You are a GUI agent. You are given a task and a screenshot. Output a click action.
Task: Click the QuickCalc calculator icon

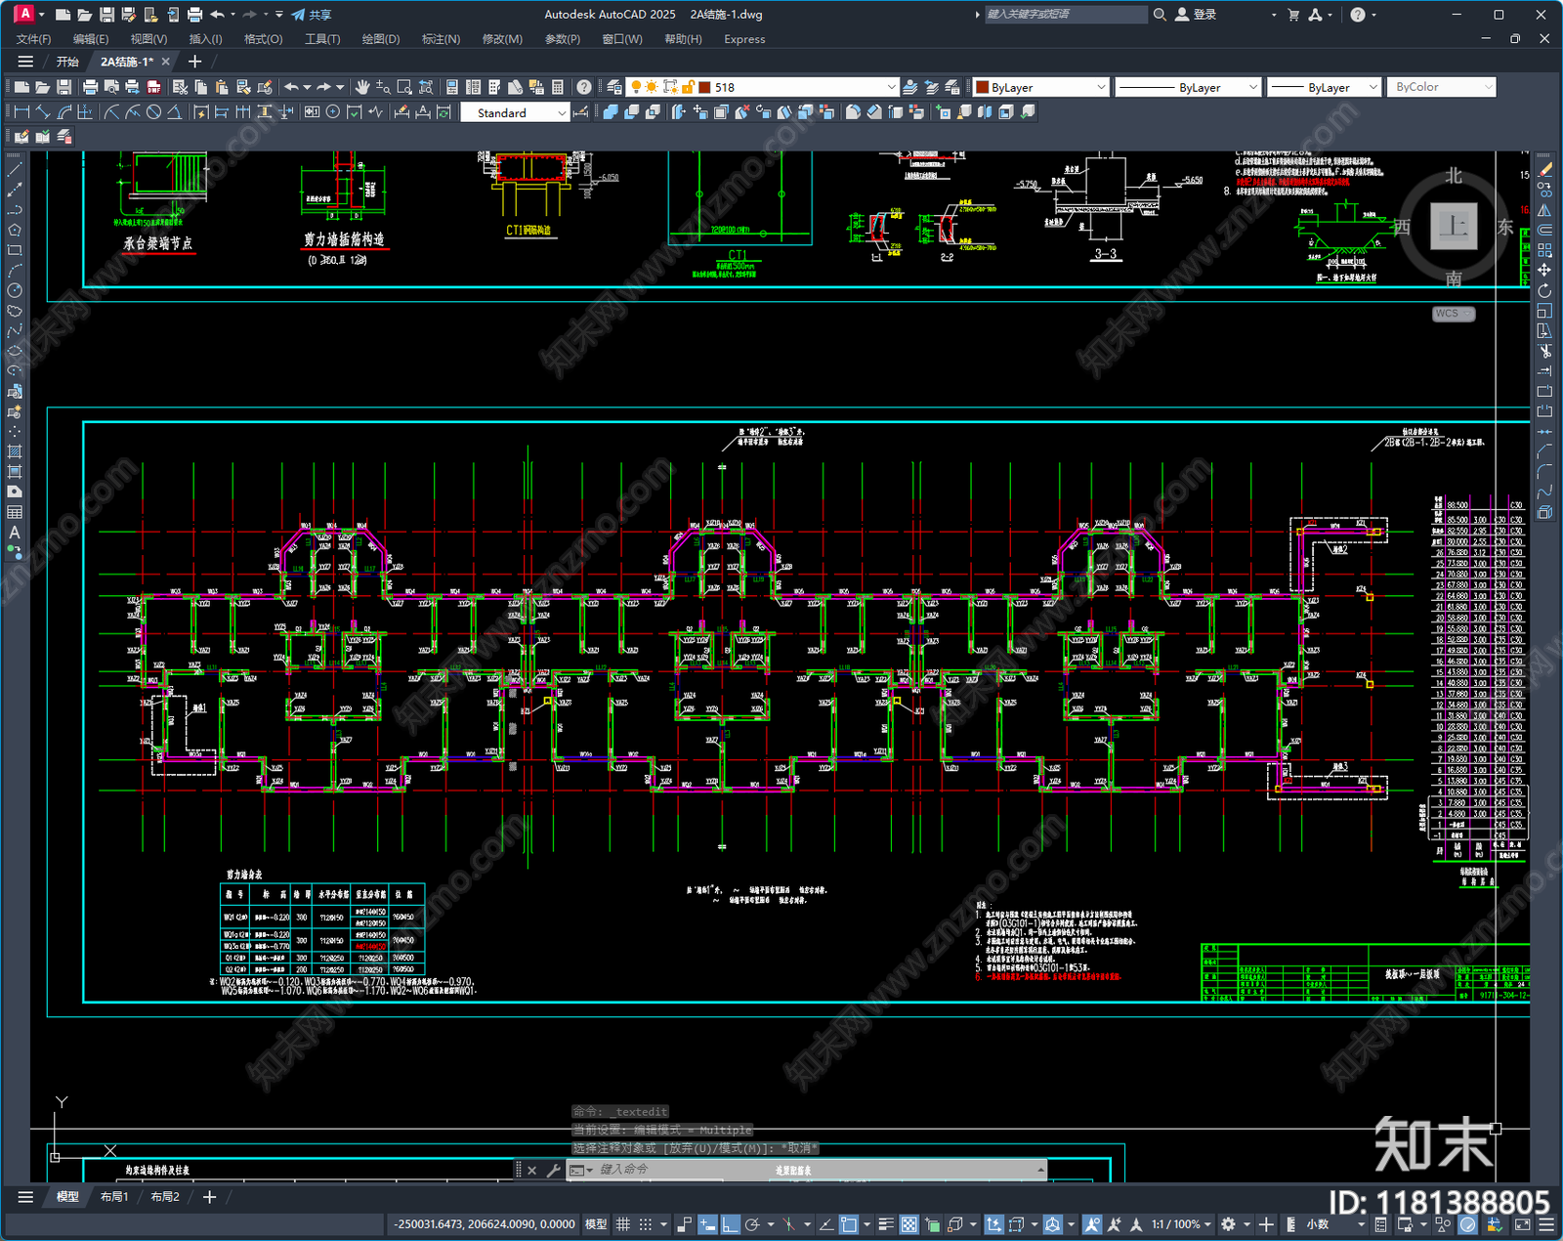(558, 87)
